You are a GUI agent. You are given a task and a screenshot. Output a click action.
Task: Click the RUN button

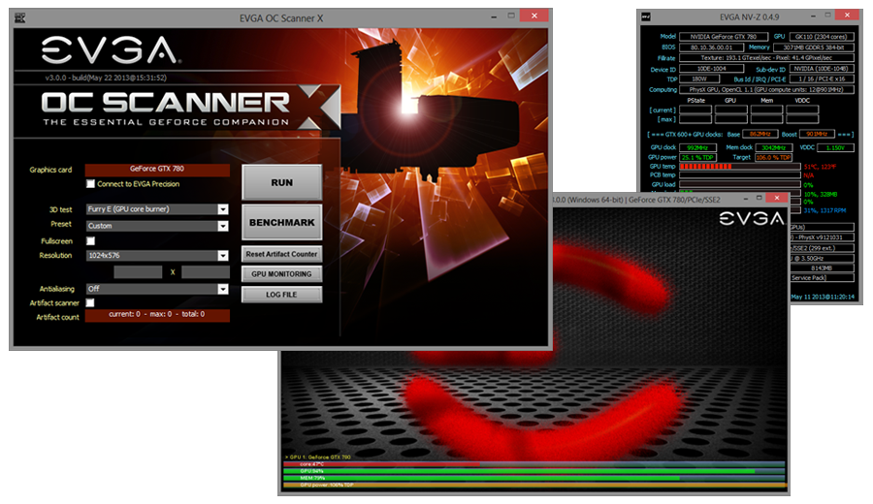pos(281,182)
